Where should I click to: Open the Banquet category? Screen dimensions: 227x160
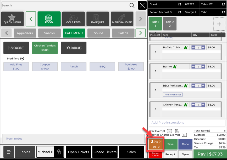coord(98,19)
